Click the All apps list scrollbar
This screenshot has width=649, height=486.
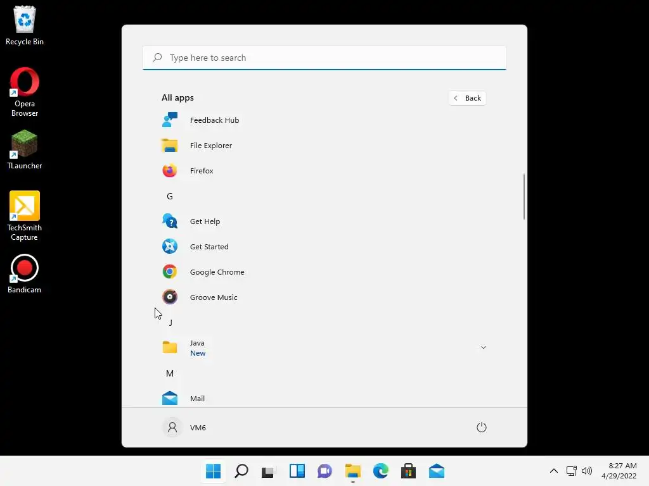pos(524,197)
